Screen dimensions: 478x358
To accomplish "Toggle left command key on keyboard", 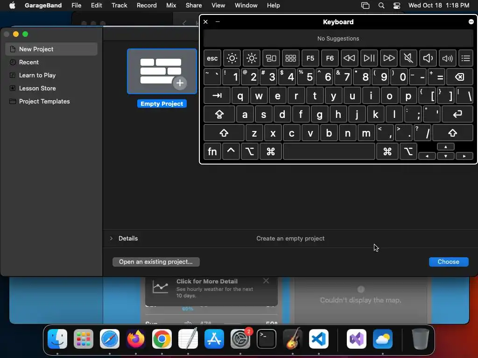I will coord(270,151).
